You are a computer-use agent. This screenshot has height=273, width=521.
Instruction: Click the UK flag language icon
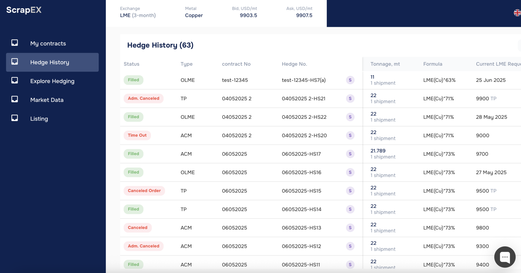point(517,13)
